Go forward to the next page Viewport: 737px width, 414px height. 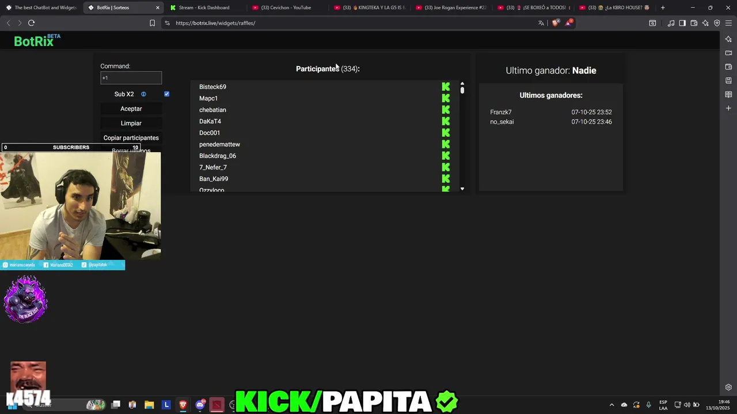tap(20, 23)
